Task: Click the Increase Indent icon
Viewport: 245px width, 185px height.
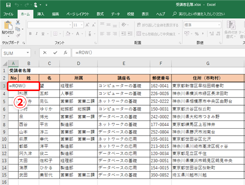Action: click(x=130, y=34)
